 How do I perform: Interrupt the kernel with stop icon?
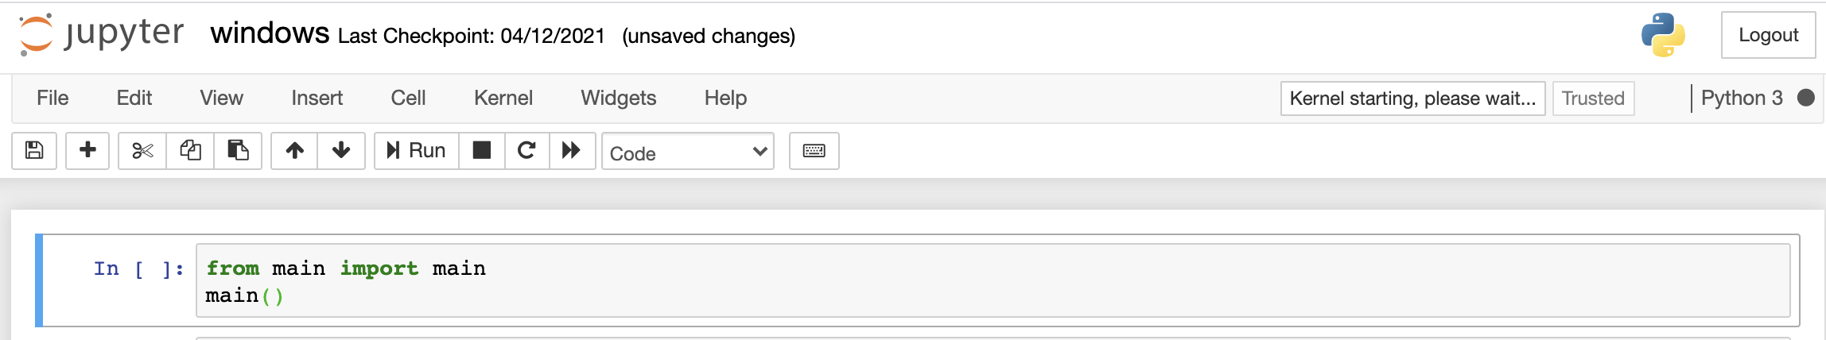[482, 150]
